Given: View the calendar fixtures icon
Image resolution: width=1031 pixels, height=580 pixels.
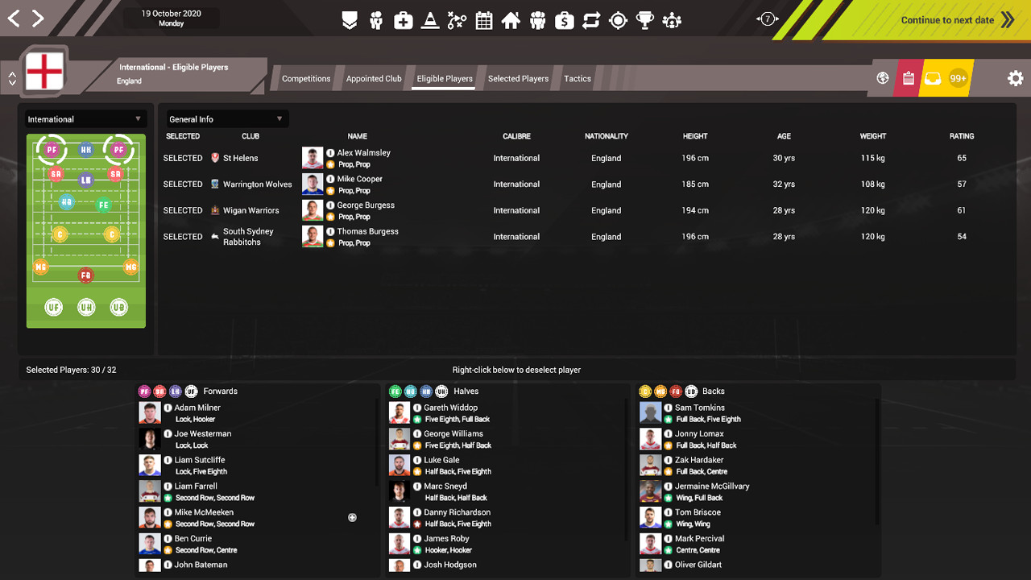Looking at the screenshot, I should pos(484,19).
